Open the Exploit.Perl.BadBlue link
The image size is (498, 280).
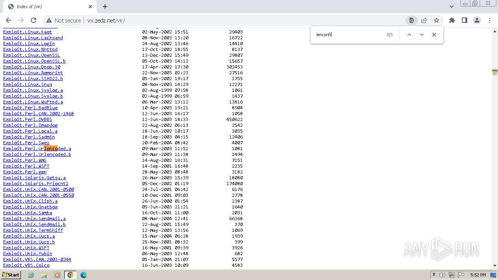point(30,108)
